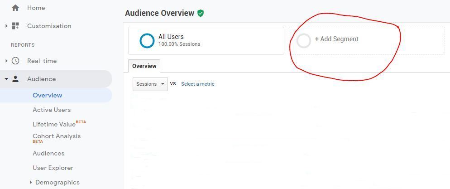Click the Home house icon
Viewport: 450px width, 189px height.
pos(15,8)
